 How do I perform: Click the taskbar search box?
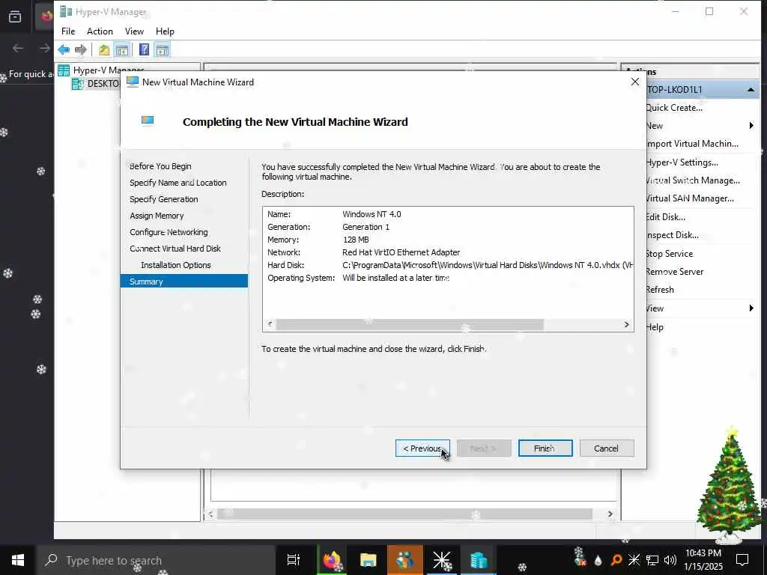pyautogui.click(x=154, y=560)
